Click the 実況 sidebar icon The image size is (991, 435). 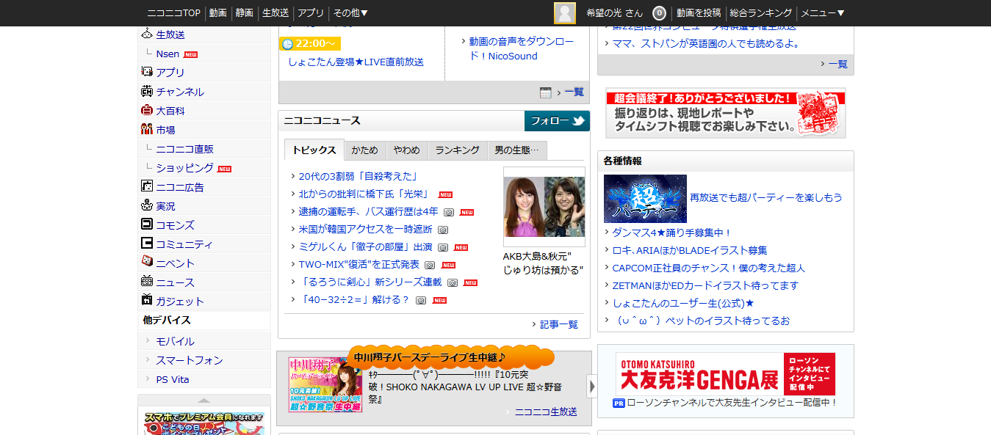click(x=147, y=205)
